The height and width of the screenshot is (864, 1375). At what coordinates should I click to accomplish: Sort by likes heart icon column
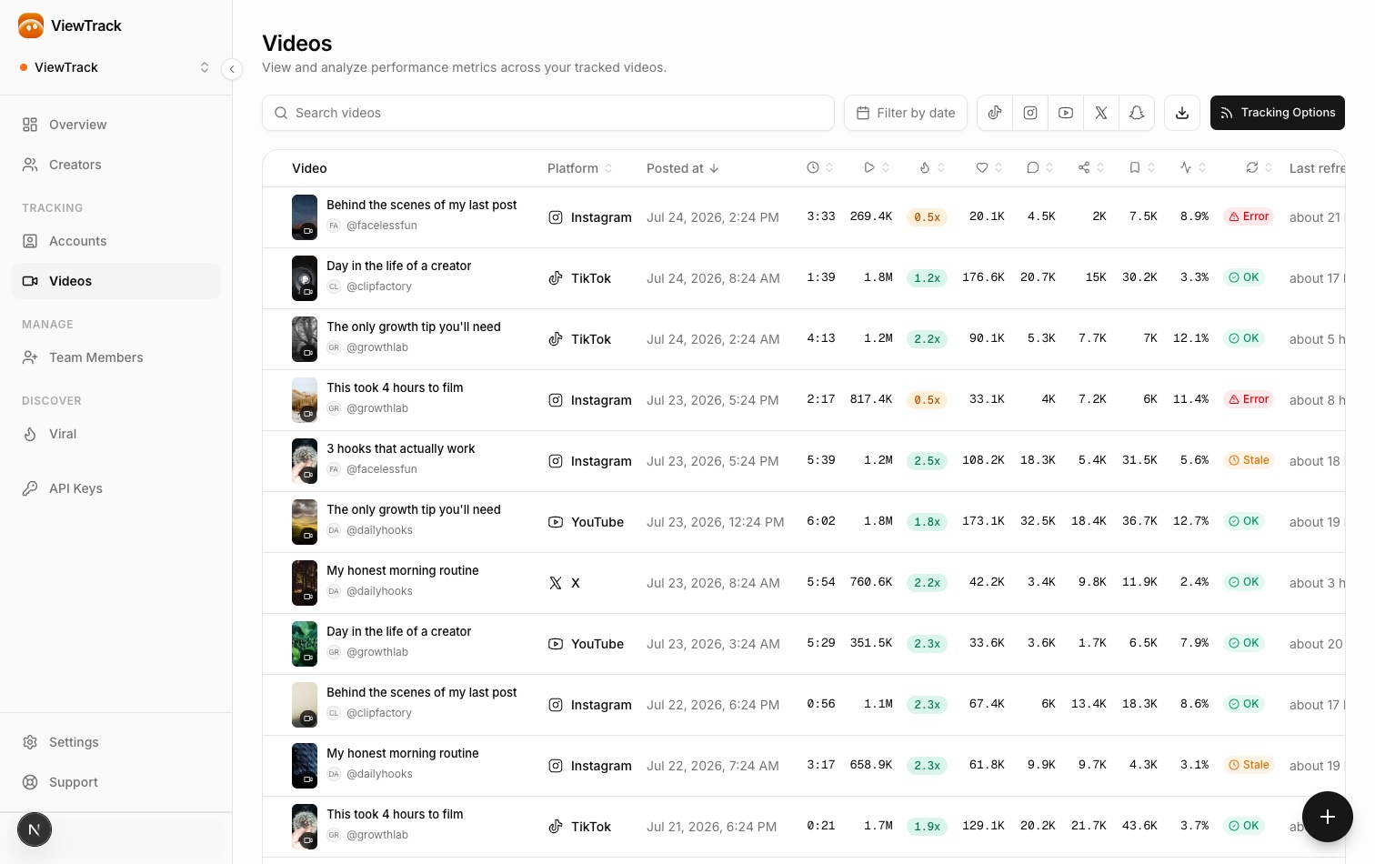click(x=989, y=167)
